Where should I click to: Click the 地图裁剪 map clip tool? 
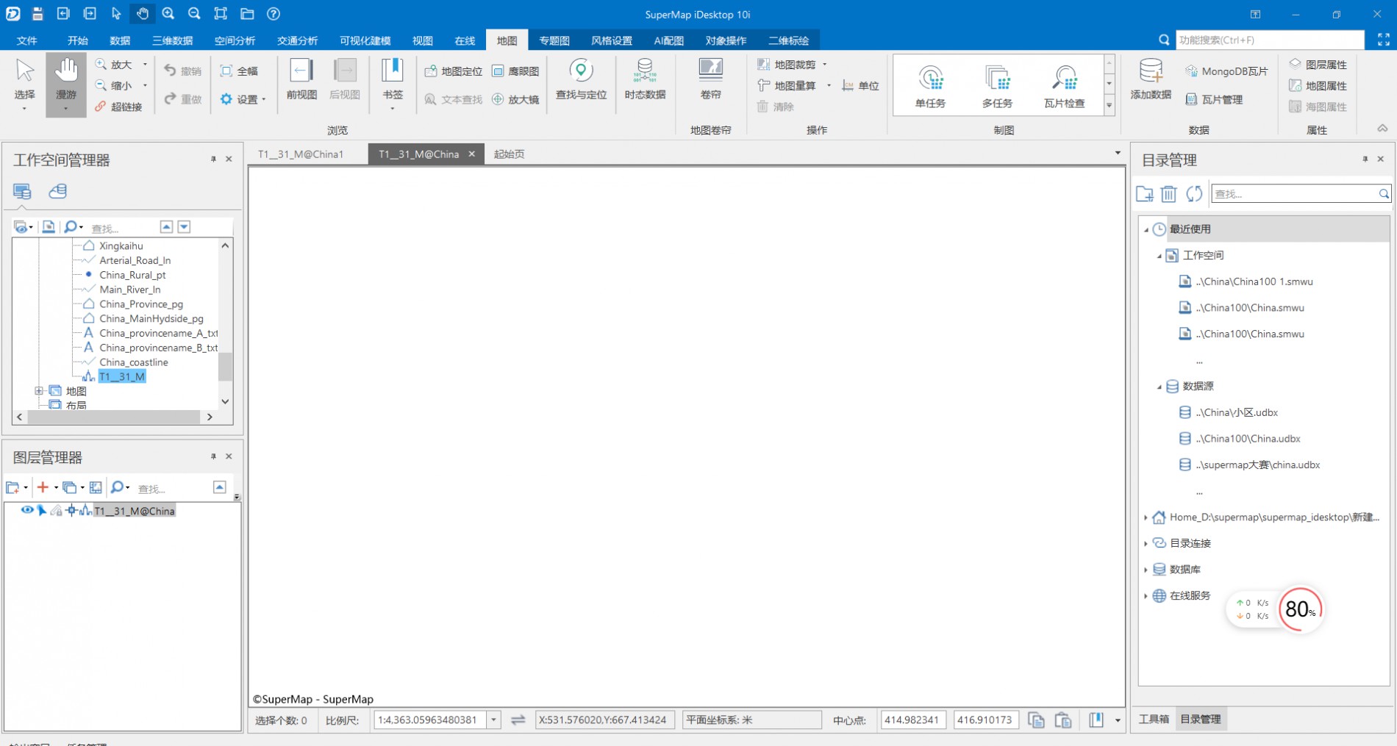787,65
